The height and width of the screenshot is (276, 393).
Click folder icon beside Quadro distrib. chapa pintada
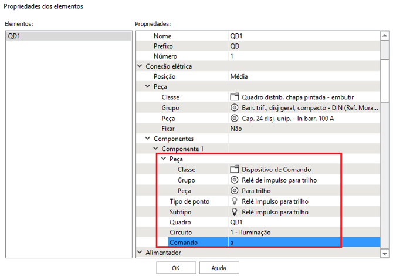click(235, 97)
